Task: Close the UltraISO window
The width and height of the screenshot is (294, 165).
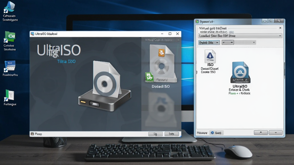Action: click(x=177, y=34)
